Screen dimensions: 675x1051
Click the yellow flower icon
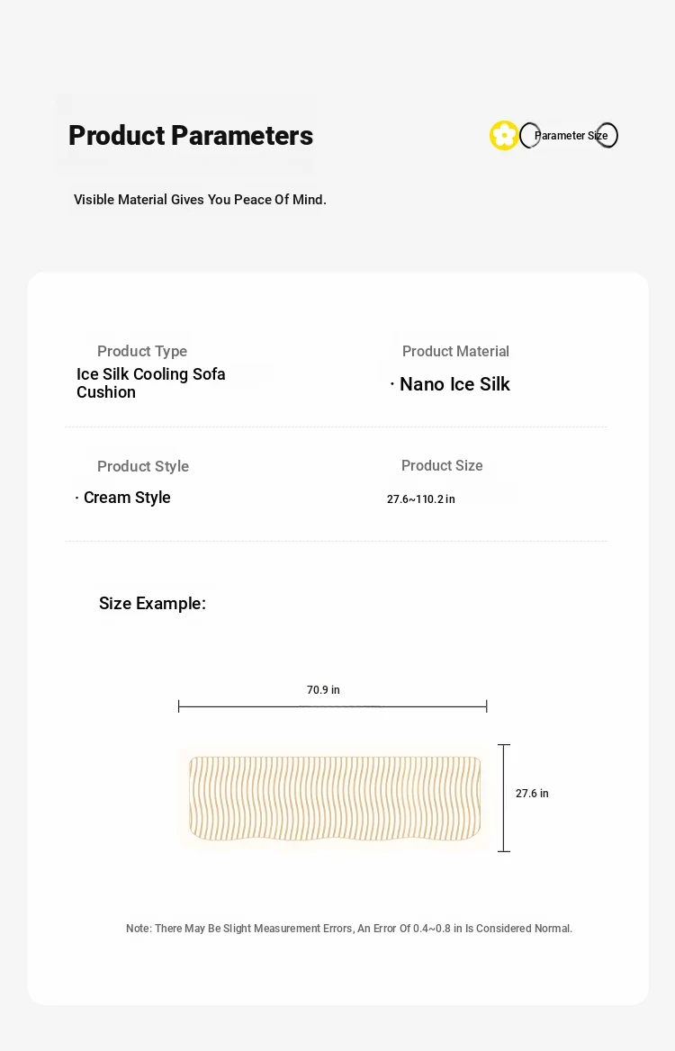(x=503, y=135)
